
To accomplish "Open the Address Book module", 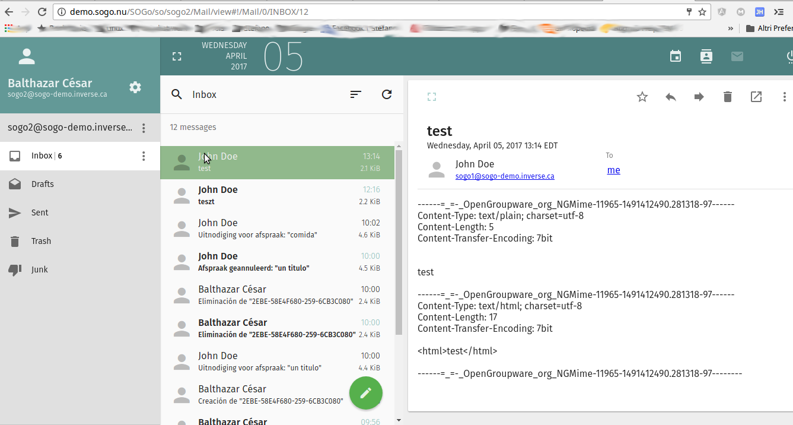I will pyautogui.click(x=706, y=56).
